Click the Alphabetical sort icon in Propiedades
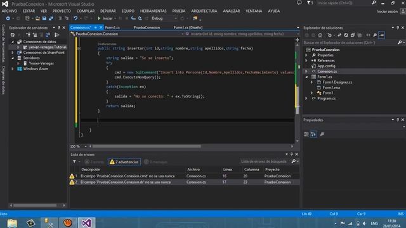The height and width of the screenshot is (228, 406). [x=313, y=134]
